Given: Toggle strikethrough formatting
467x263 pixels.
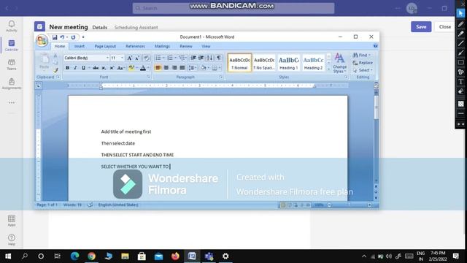Looking at the screenshot, I should pos(96,68).
